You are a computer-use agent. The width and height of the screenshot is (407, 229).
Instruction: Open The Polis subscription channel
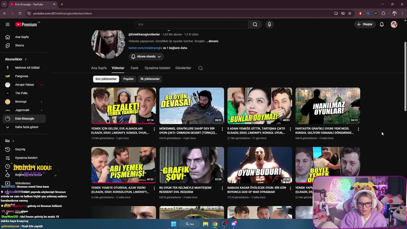[24, 93]
